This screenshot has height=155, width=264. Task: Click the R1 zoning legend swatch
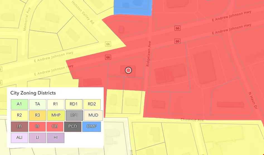point(56,104)
